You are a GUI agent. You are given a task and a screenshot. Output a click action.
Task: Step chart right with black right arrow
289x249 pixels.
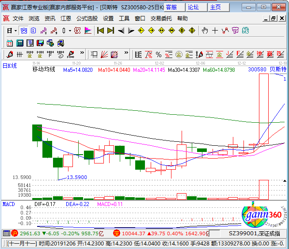tap(131, 31)
